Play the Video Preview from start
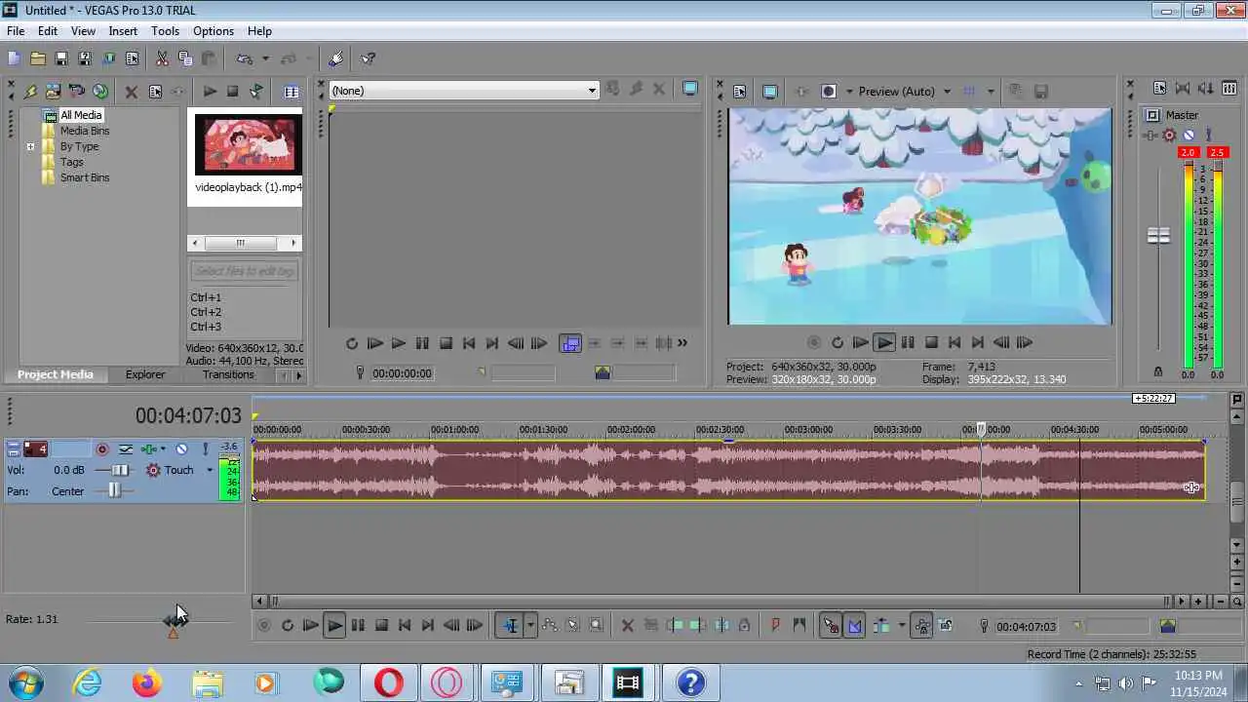This screenshot has height=702, width=1248. [x=860, y=342]
